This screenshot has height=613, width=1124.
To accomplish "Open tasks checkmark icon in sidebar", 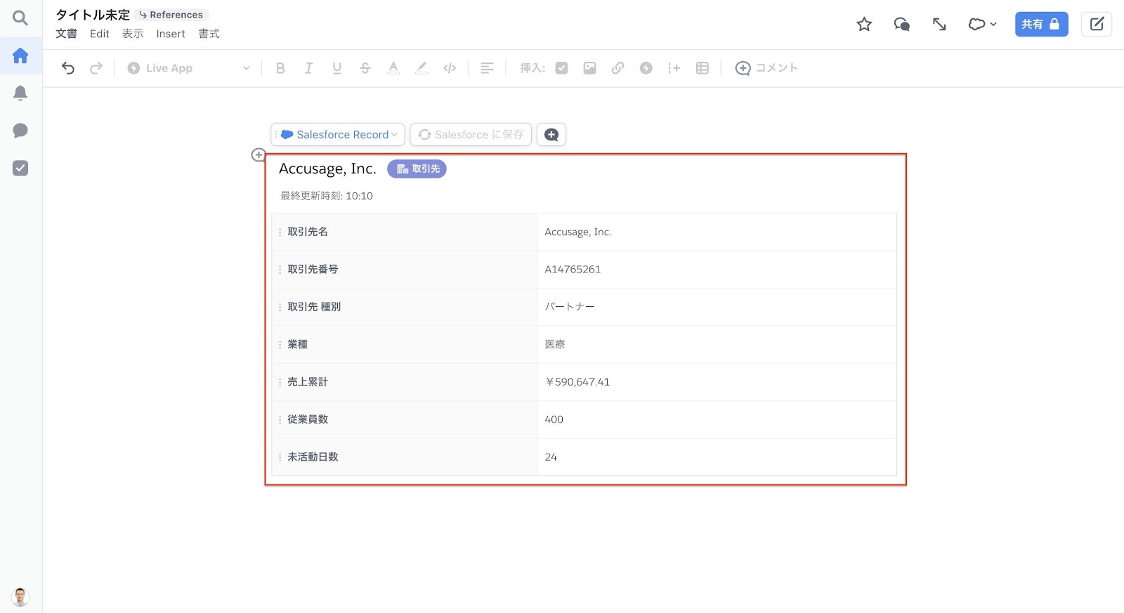I will tap(20, 168).
